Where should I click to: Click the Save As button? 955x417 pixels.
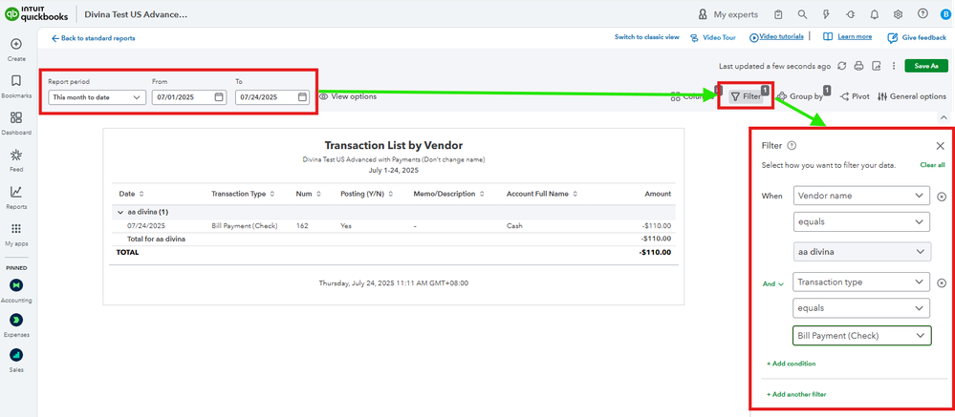coord(925,66)
